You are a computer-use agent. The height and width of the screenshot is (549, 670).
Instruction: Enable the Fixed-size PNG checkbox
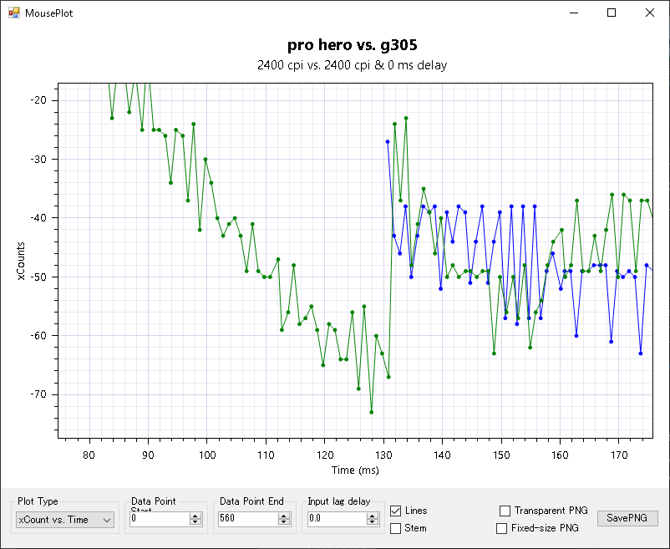click(x=502, y=528)
